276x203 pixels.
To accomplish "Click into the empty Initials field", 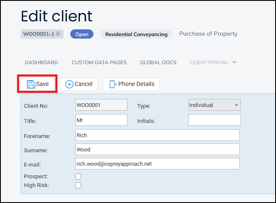I will click(x=214, y=120).
